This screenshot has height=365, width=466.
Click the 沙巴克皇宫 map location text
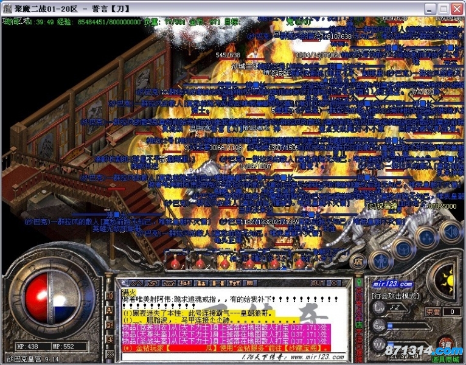pos(24,359)
